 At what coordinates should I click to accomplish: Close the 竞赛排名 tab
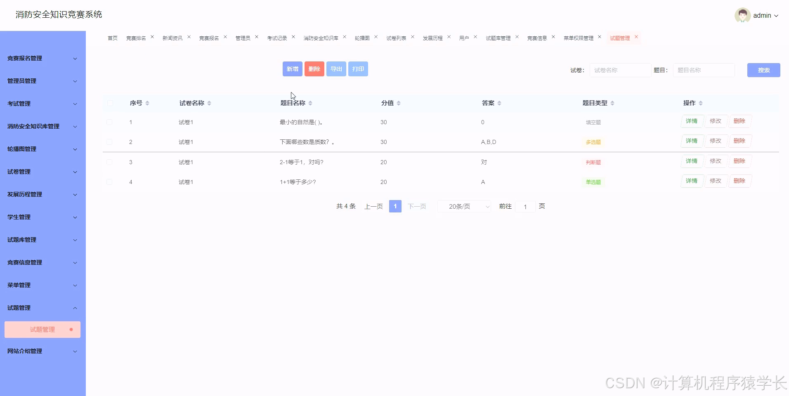[152, 37]
